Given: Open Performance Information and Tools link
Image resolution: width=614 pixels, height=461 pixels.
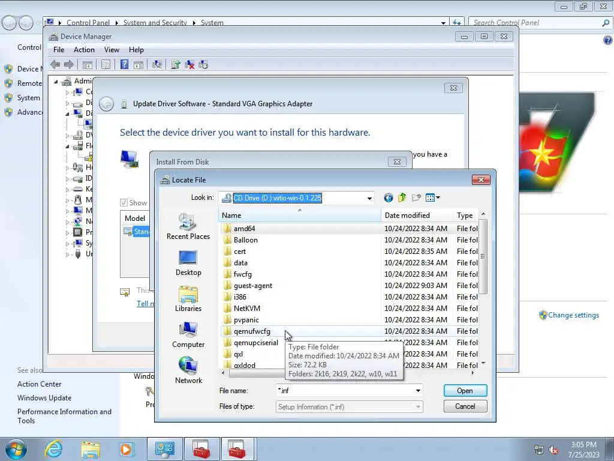Looking at the screenshot, I should pyautogui.click(x=64, y=416).
